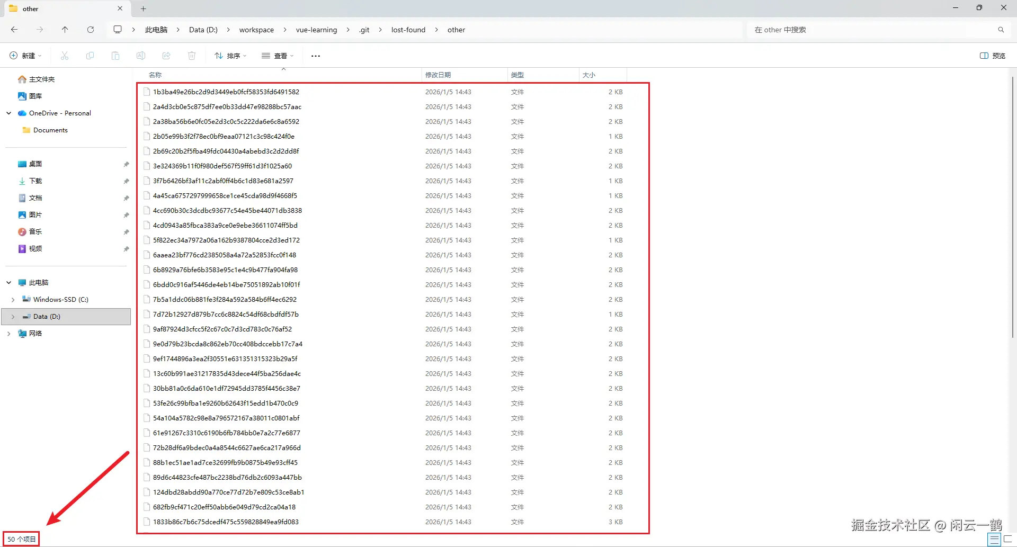Click vue-learning in the address breadcrumb
The image size is (1017, 547).
[x=316, y=30]
